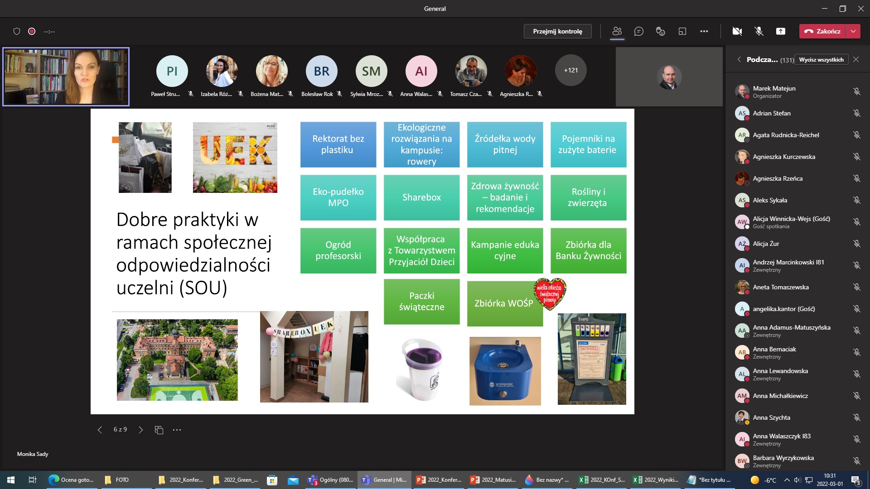870x489 pixels.
Task: Toggle mute for Marek Matejun the Organizator
Action: [x=857, y=91]
